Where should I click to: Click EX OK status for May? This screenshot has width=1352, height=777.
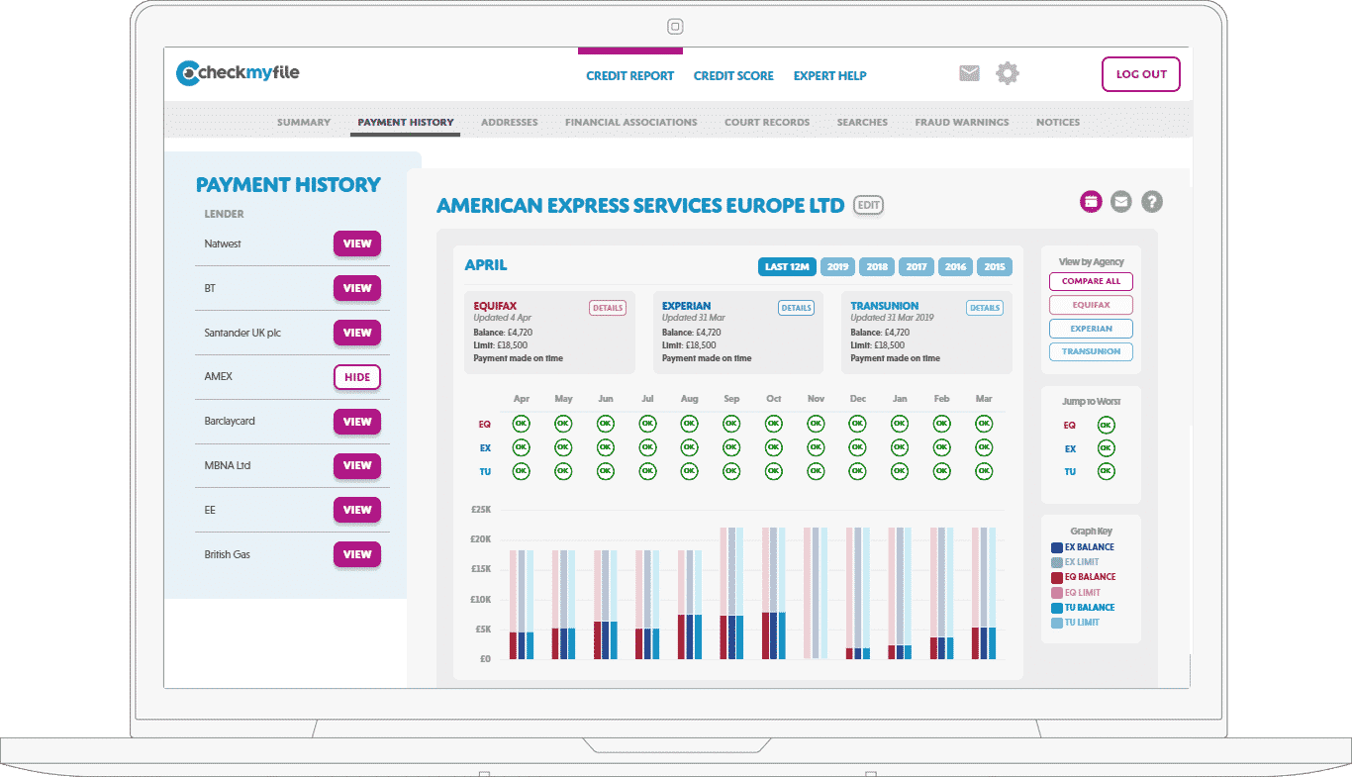point(563,447)
